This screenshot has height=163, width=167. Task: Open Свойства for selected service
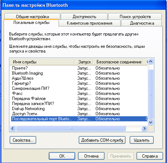click(23, 140)
